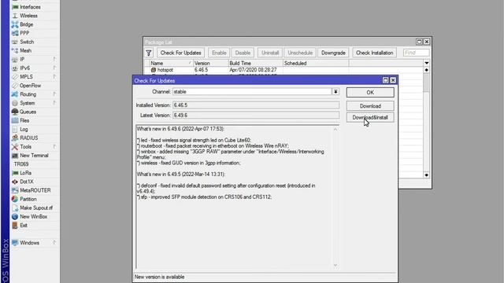The image size is (504, 283).
Task: Open the Interfaces menu icon
Action: [x=15, y=7]
